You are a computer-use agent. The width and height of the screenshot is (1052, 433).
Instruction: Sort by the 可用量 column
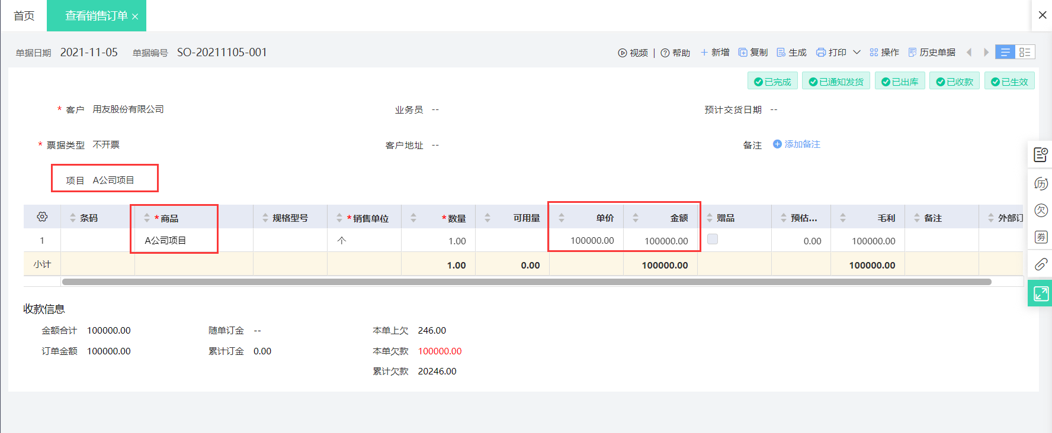pos(487,218)
